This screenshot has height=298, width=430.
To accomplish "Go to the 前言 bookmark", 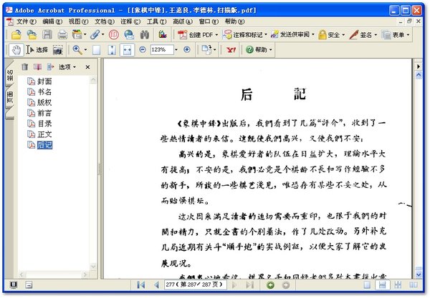I will click(44, 113).
